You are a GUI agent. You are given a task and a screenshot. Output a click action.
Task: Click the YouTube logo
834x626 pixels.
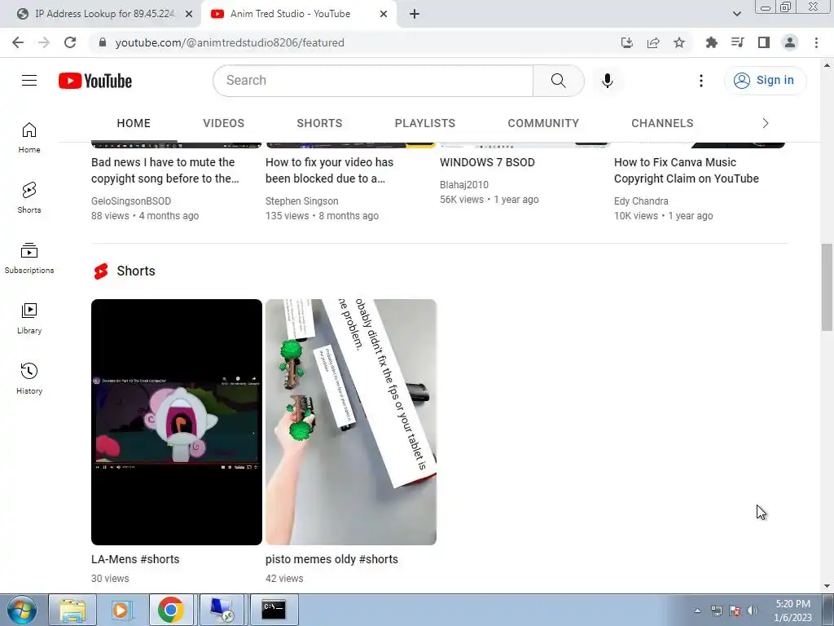pyautogui.click(x=95, y=81)
